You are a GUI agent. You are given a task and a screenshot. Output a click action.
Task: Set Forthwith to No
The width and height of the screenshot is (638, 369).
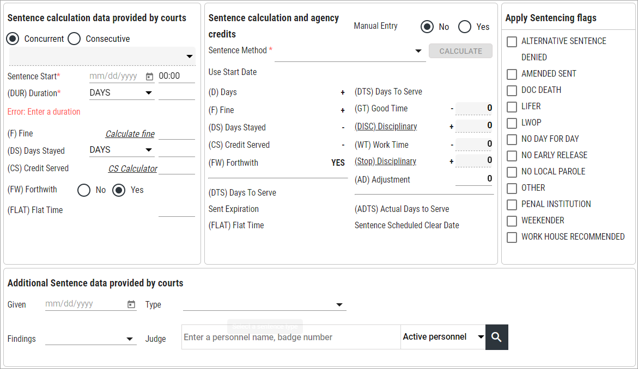click(84, 190)
